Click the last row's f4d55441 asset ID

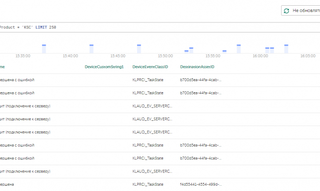pos(201,184)
